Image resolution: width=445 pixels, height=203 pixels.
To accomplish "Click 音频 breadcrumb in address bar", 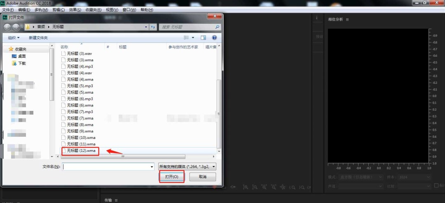I will pyautogui.click(x=41, y=27).
